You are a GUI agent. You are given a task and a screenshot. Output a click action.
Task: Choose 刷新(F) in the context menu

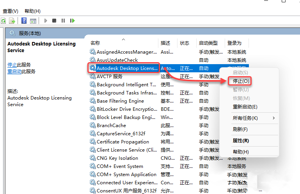pos(240,129)
